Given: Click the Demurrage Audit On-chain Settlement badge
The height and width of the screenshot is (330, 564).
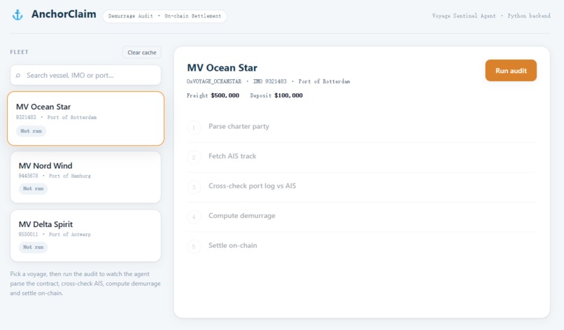Looking at the screenshot, I should pyautogui.click(x=164, y=16).
